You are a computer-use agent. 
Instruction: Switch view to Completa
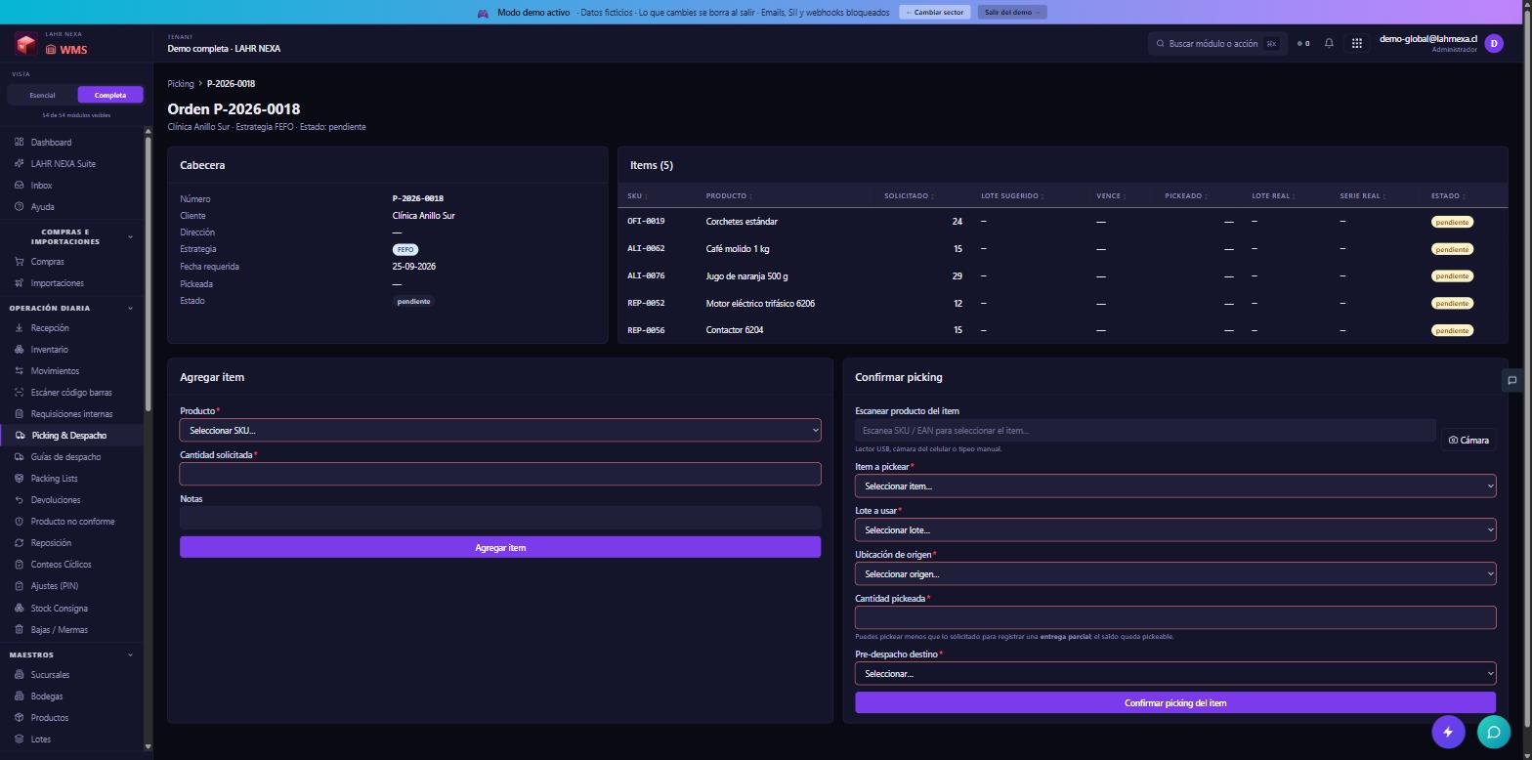110,95
